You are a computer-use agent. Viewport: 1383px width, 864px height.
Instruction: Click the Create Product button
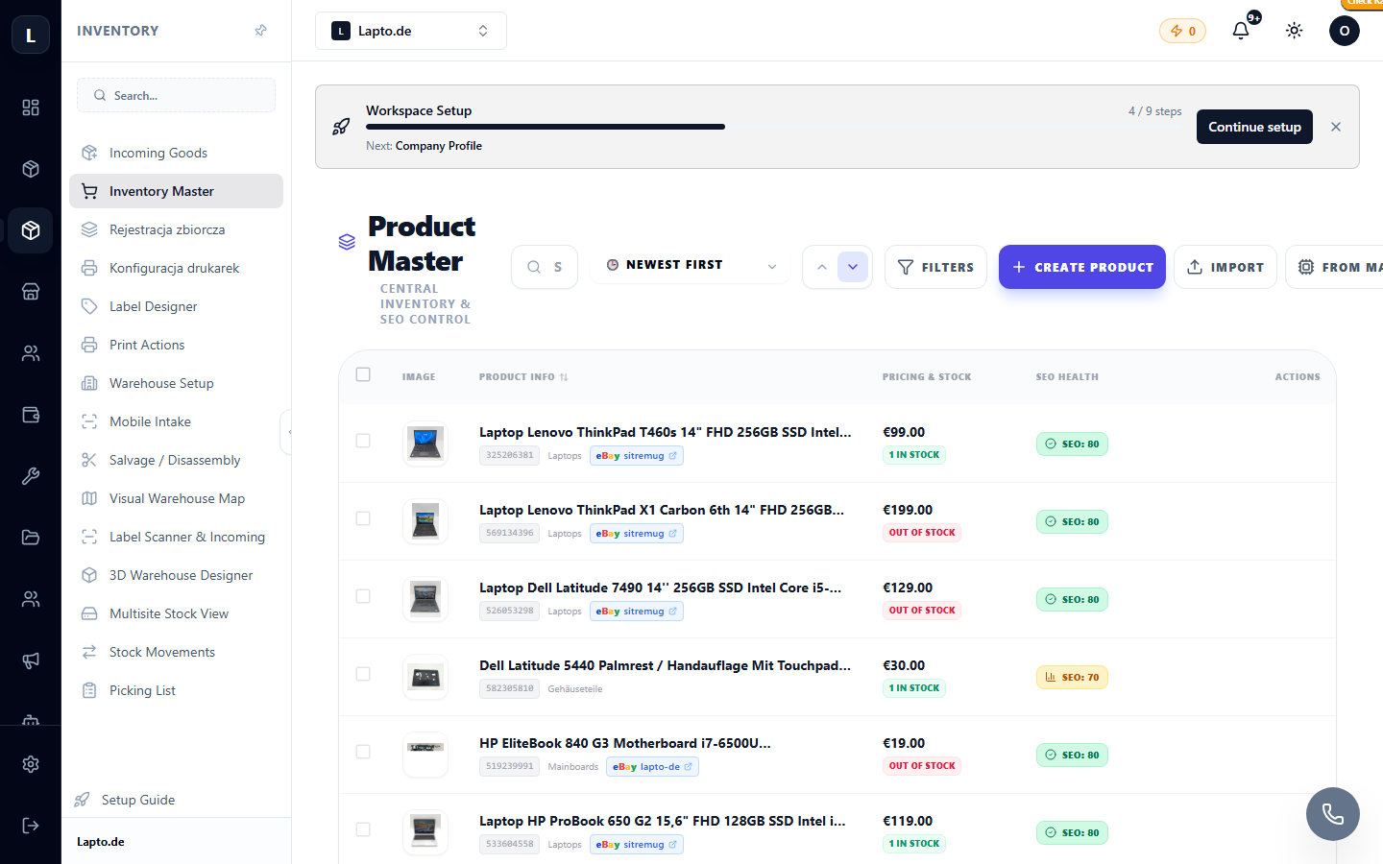click(1082, 267)
